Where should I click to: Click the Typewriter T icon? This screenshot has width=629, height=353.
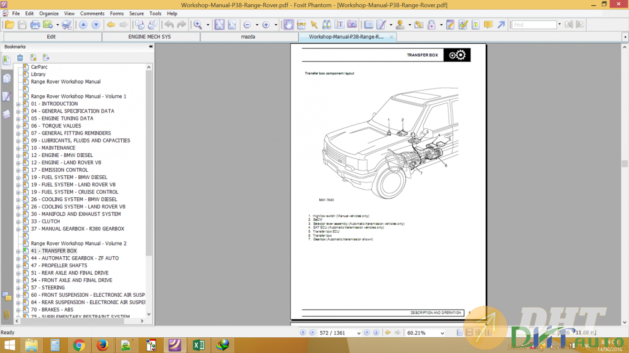[475, 25]
